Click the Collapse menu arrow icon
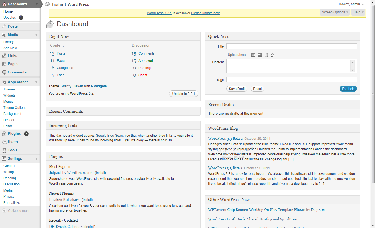The height and width of the screenshot is (228, 375). click(x=4, y=211)
